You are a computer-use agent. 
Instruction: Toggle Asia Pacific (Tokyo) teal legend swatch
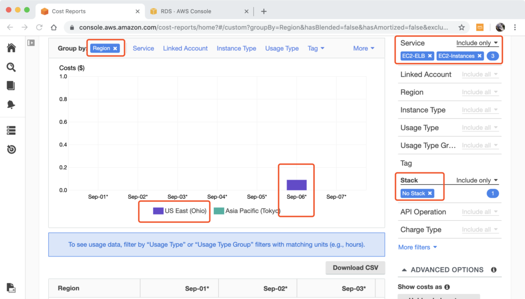218,211
